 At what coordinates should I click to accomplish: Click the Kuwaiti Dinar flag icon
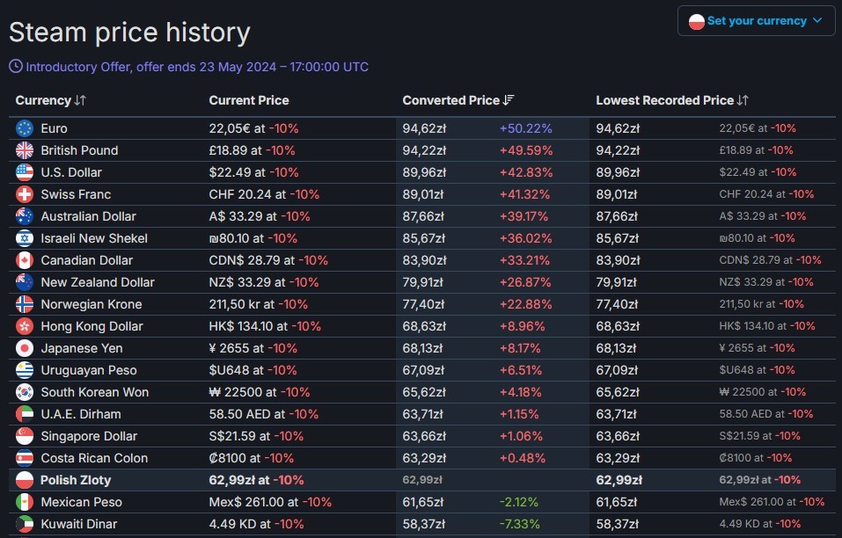[x=24, y=524]
